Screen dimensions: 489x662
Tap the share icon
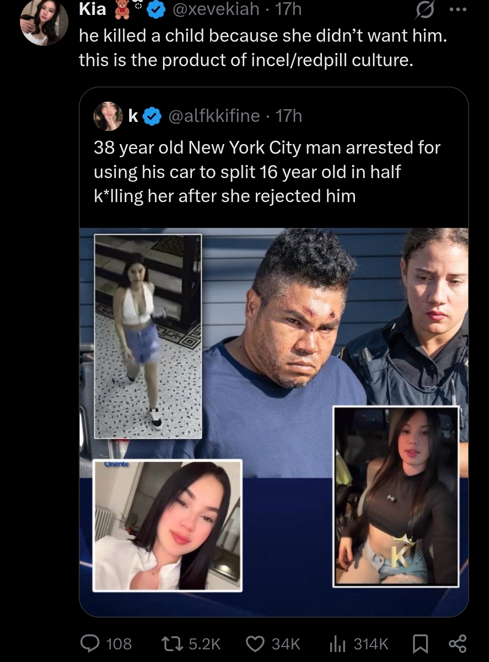tap(457, 644)
